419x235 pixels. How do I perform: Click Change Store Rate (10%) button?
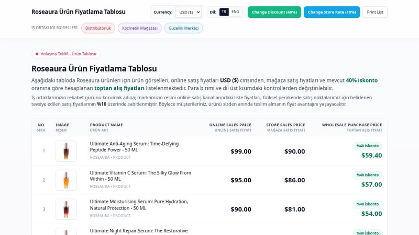pos(332,12)
